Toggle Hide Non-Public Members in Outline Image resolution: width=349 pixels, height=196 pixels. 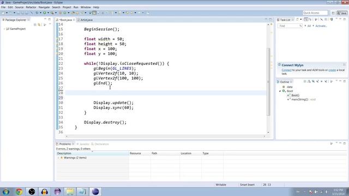pos(322,82)
